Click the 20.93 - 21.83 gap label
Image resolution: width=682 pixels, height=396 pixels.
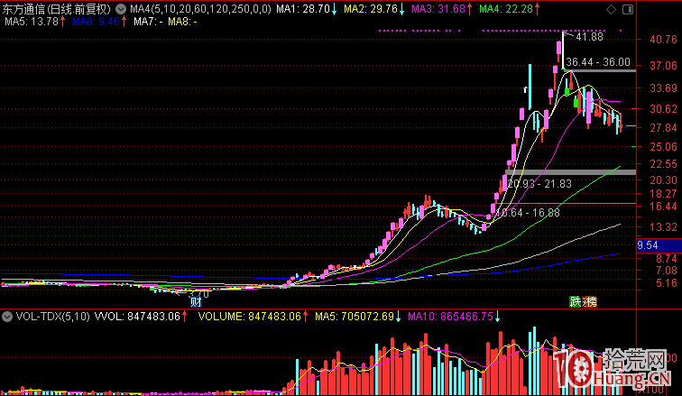click(x=539, y=184)
